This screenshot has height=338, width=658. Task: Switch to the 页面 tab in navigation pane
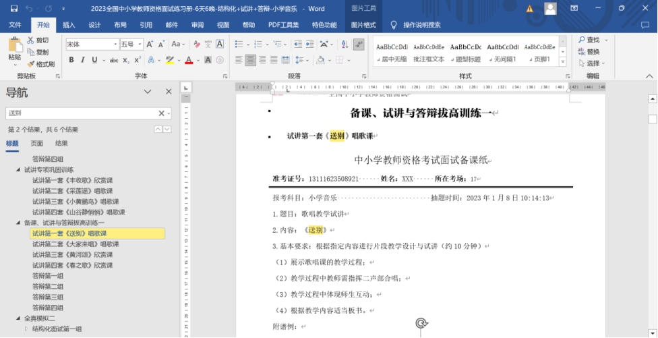[37, 144]
